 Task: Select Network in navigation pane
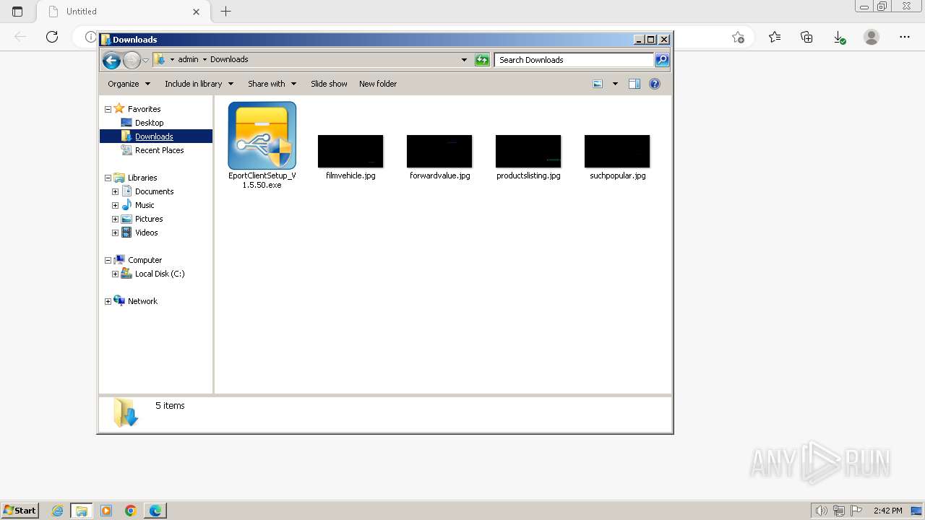[x=142, y=301]
